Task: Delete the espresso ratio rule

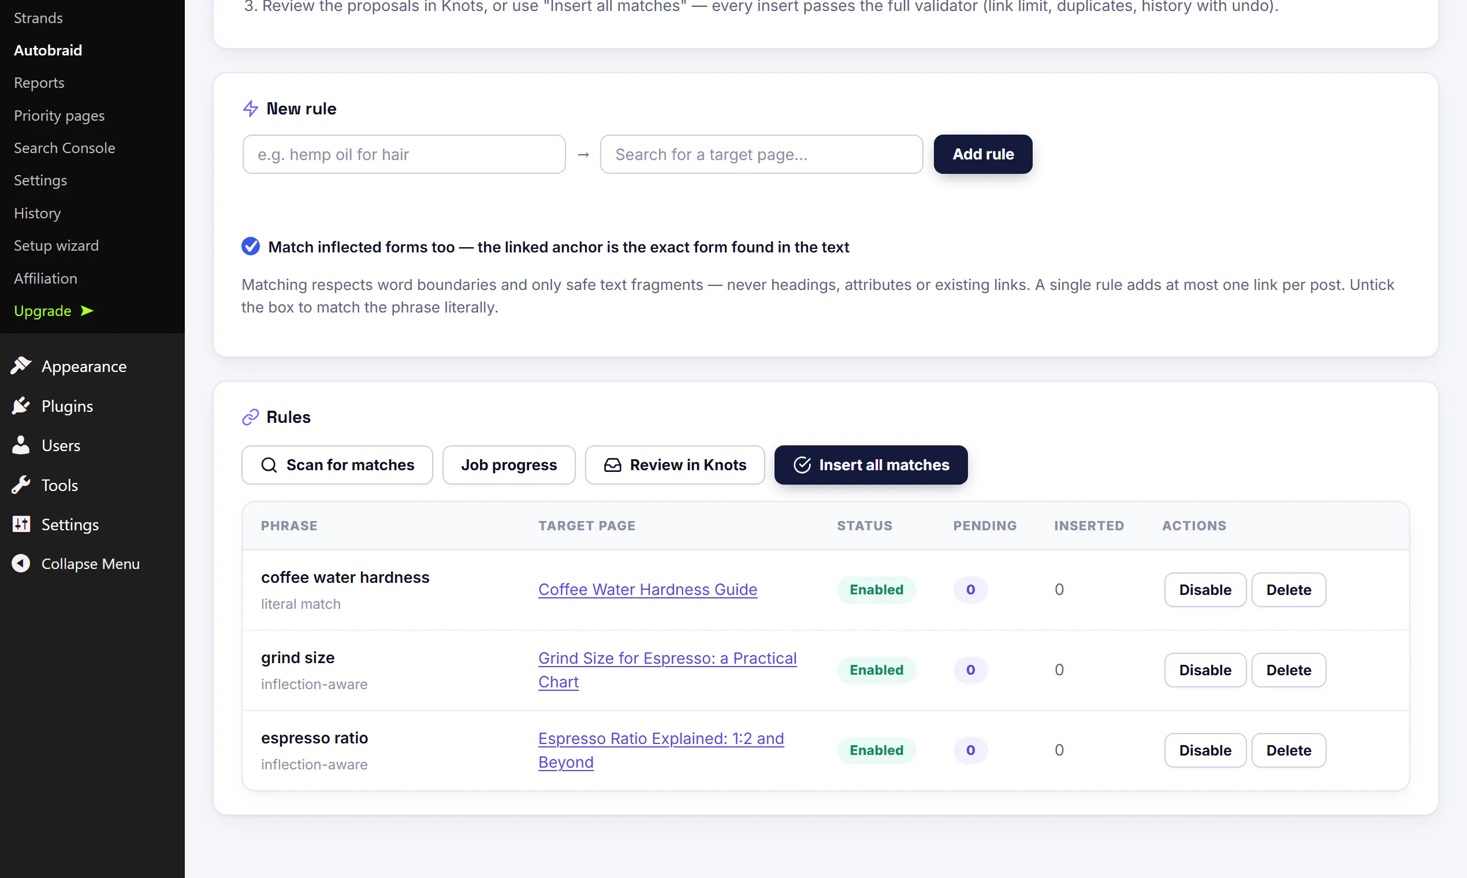Action: click(x=1289, y=750)
